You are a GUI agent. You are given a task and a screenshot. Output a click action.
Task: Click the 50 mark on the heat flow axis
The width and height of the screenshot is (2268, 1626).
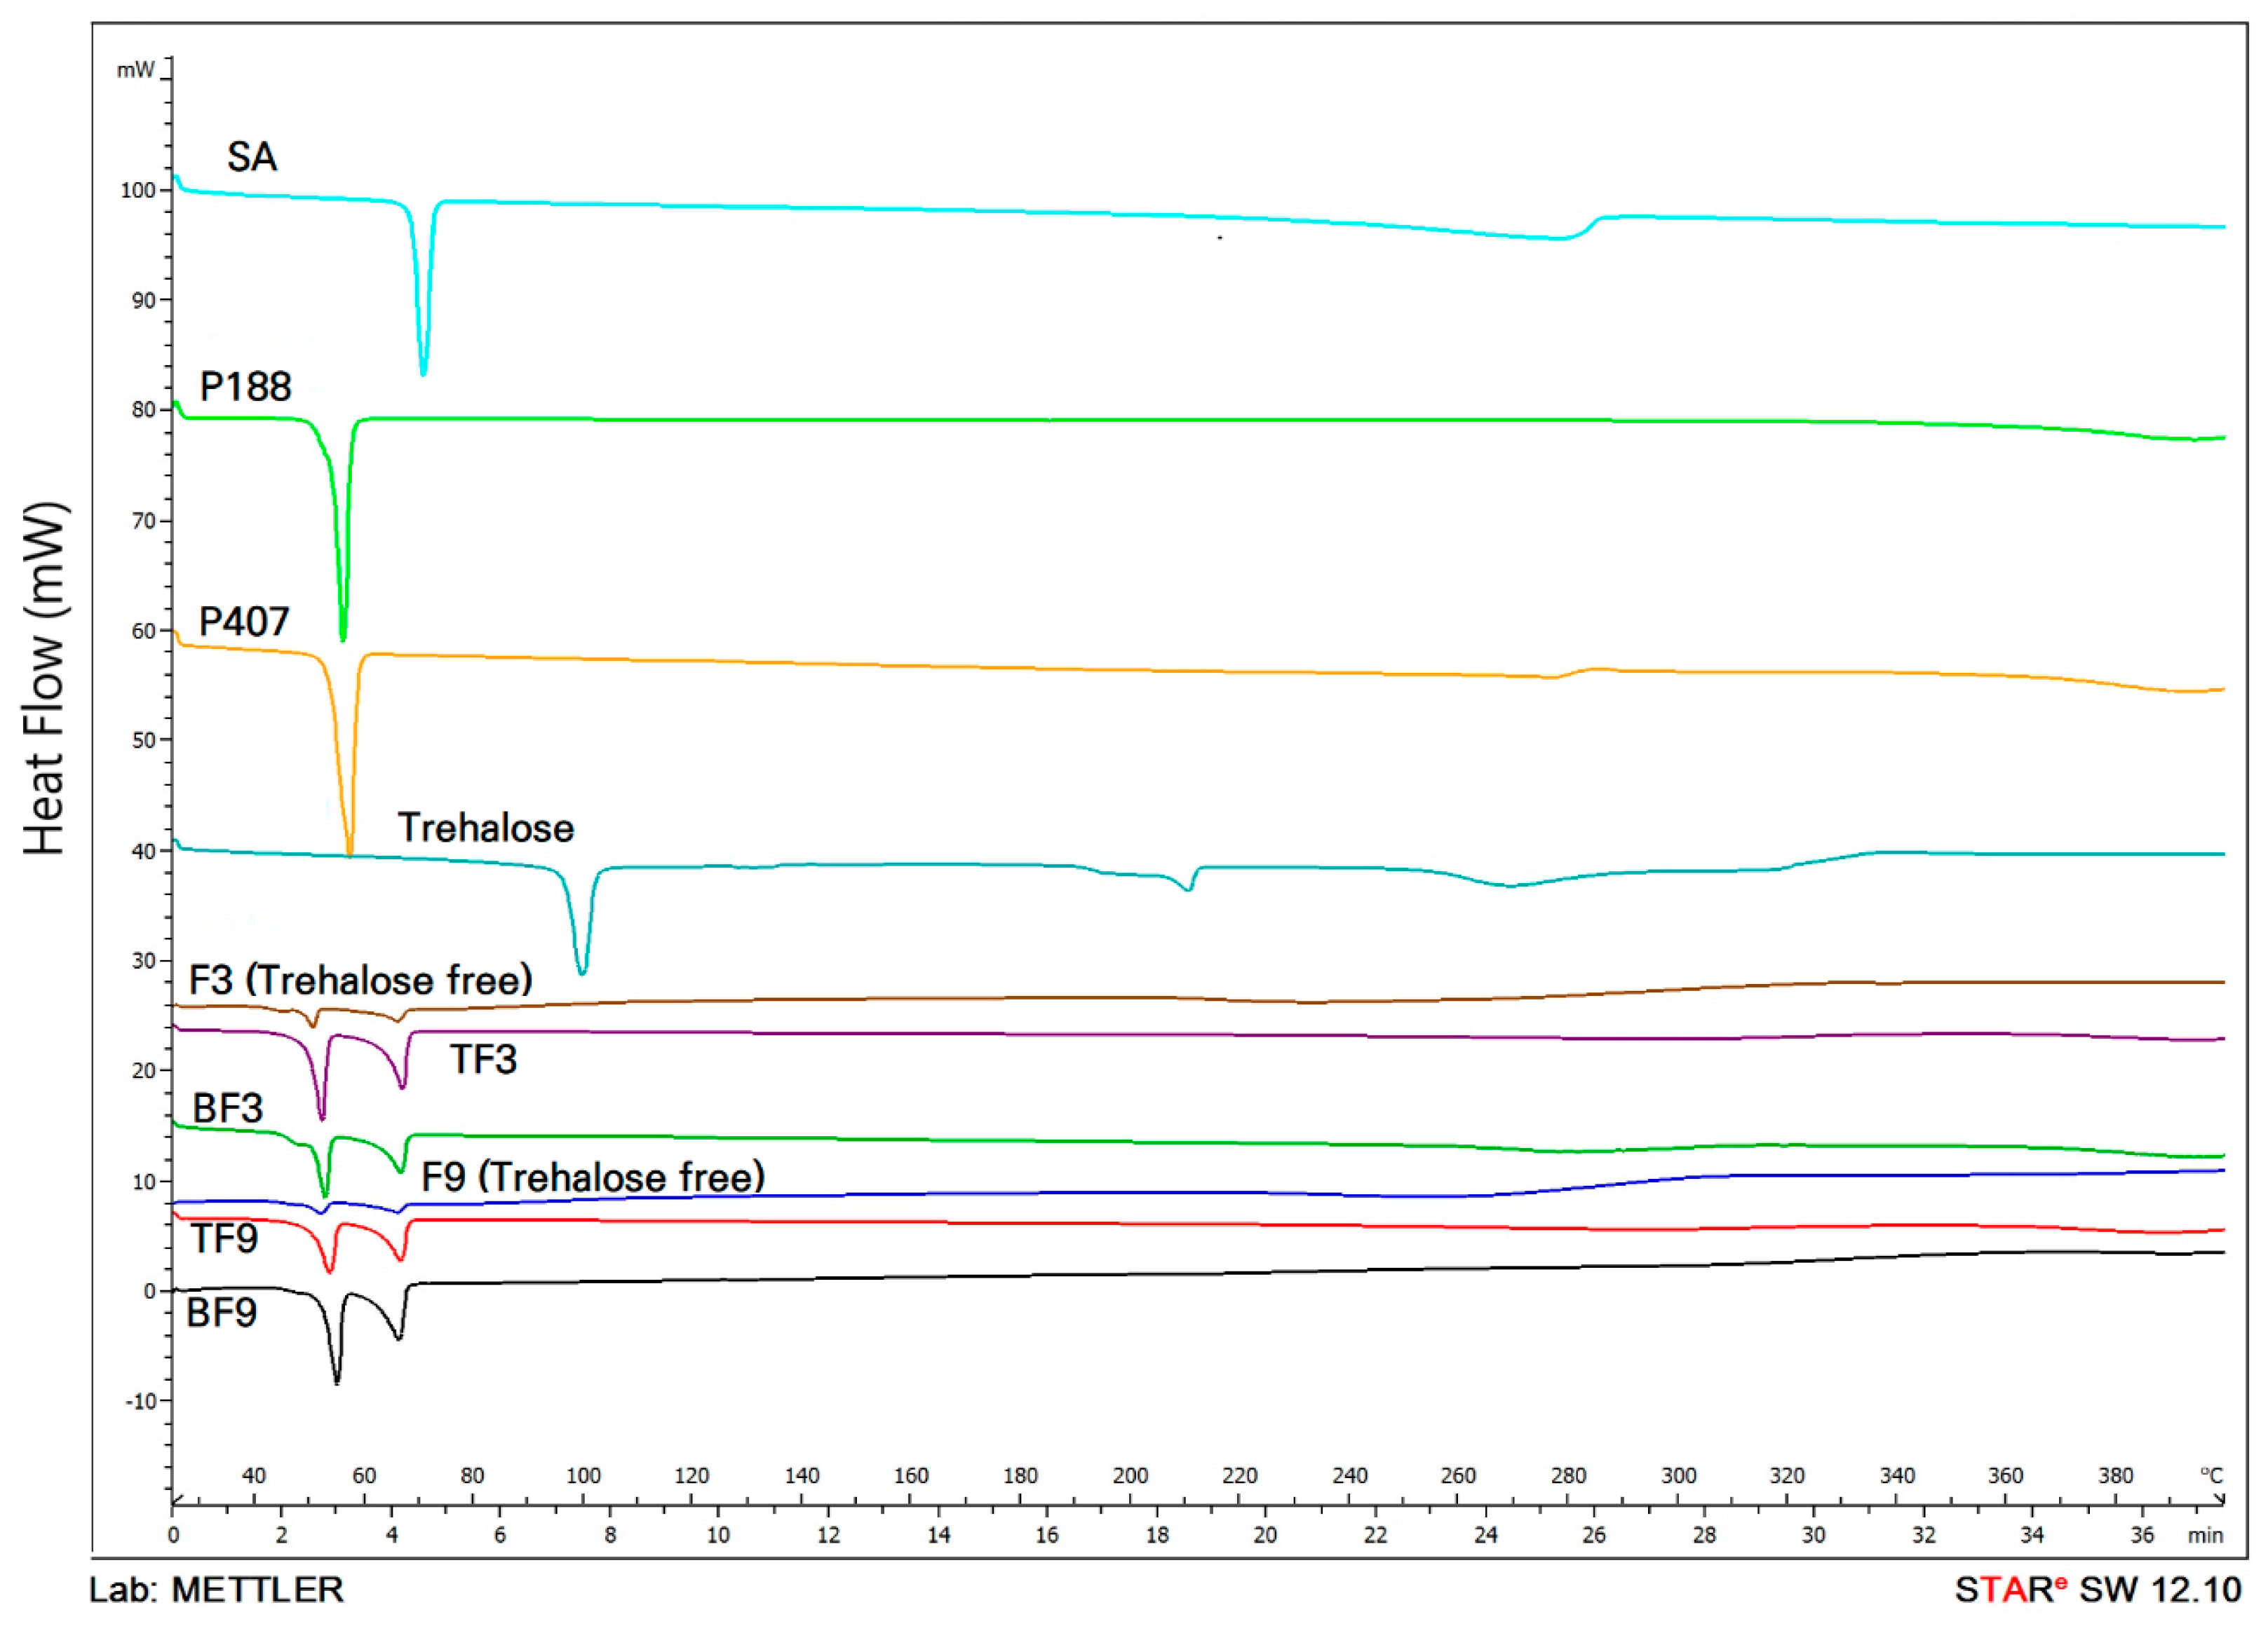[x=144, y=741]
